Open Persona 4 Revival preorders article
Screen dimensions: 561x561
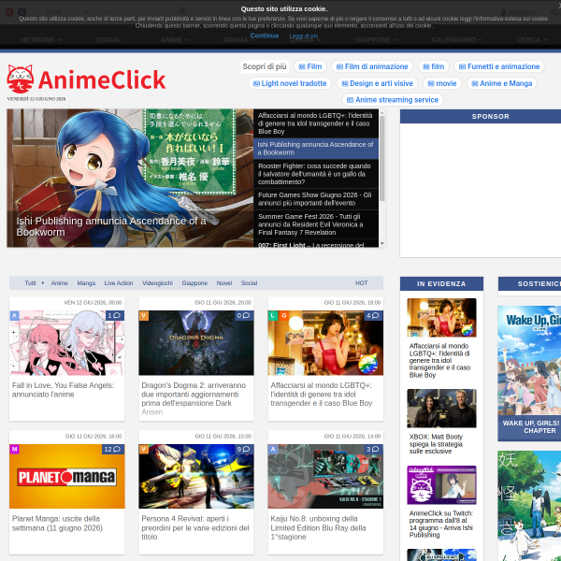(x=195, y=527)
